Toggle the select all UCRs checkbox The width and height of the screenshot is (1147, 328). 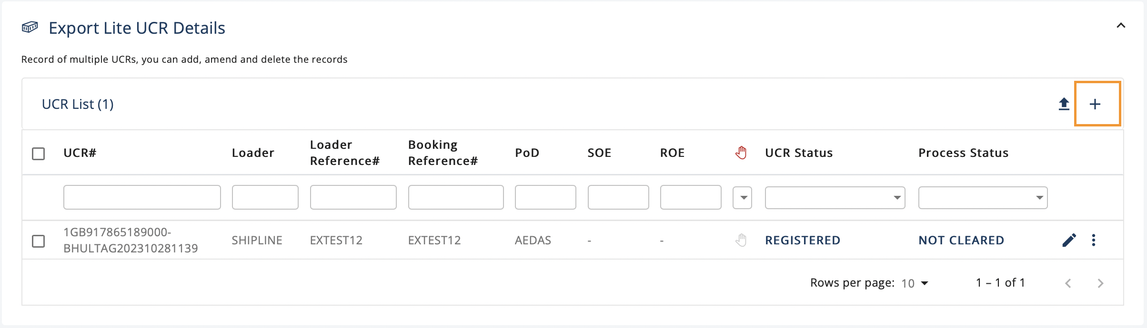point(39,154)
